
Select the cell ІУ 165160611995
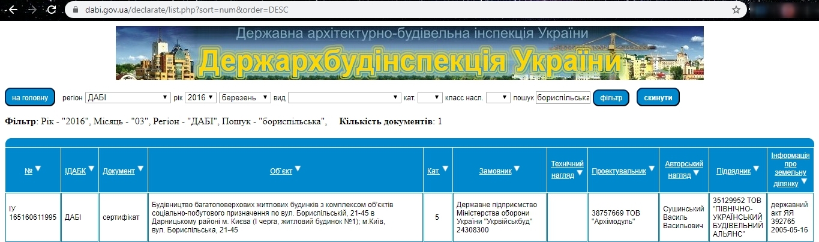click(33, 217)
